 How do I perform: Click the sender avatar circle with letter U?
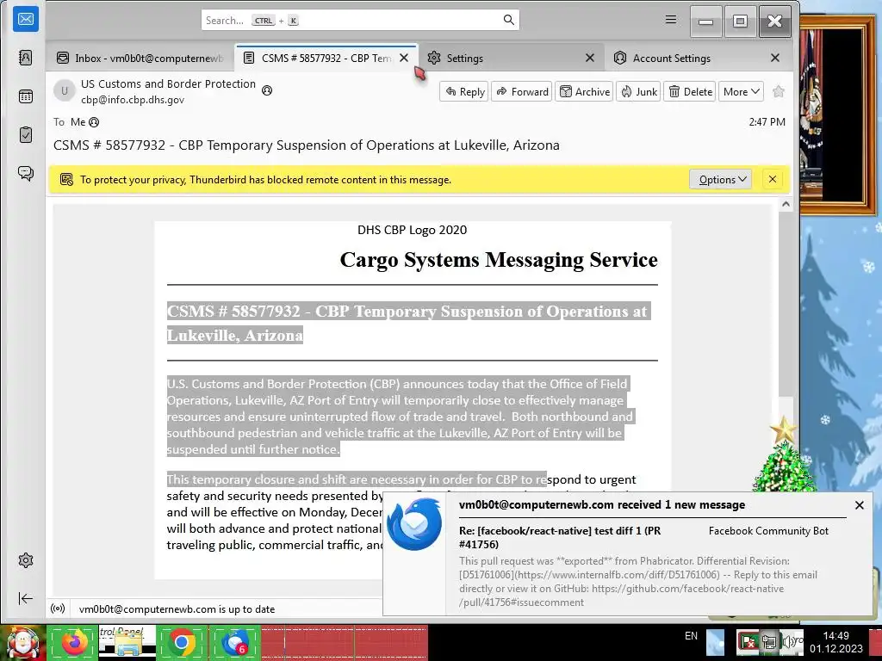(65, 90)
